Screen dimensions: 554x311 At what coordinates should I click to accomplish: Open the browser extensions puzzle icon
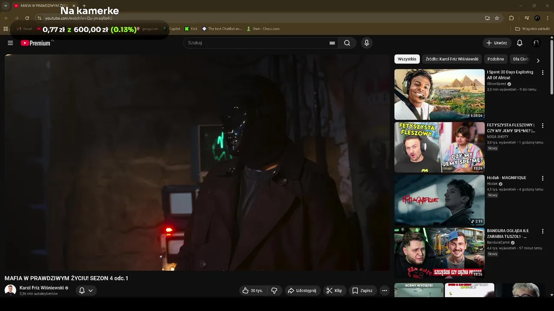511,18
